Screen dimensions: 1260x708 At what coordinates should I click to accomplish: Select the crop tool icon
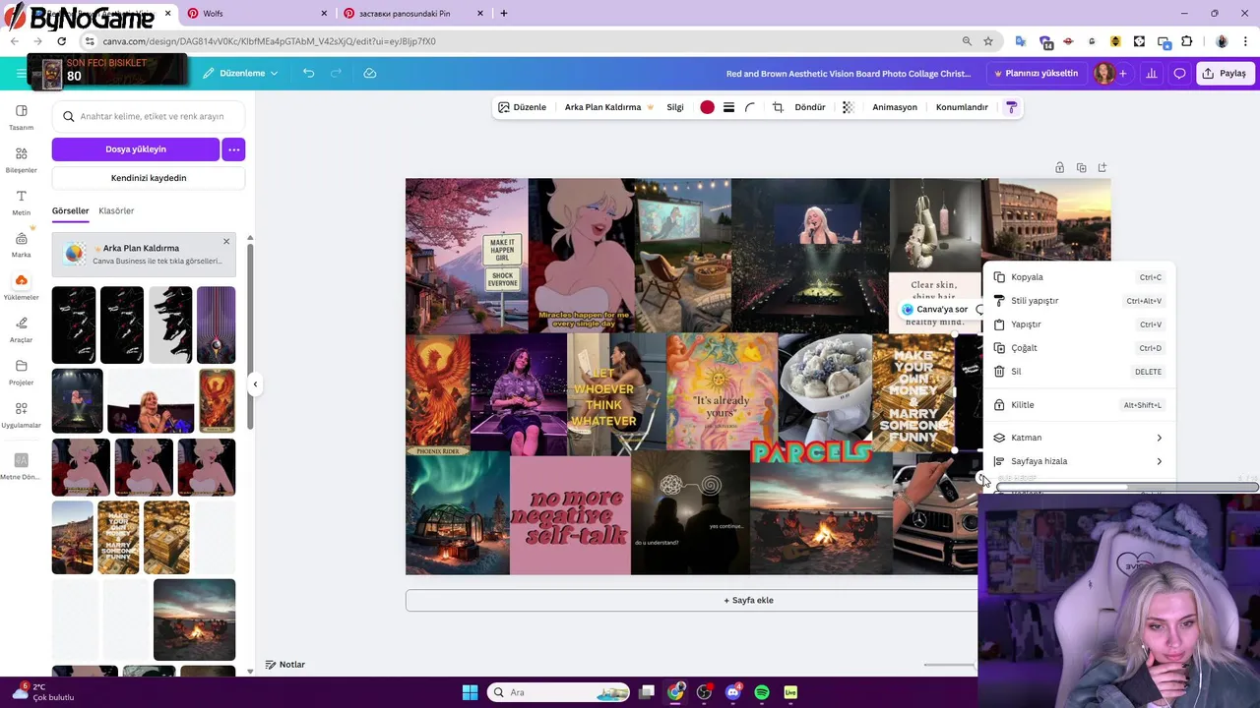pos(778,107)
